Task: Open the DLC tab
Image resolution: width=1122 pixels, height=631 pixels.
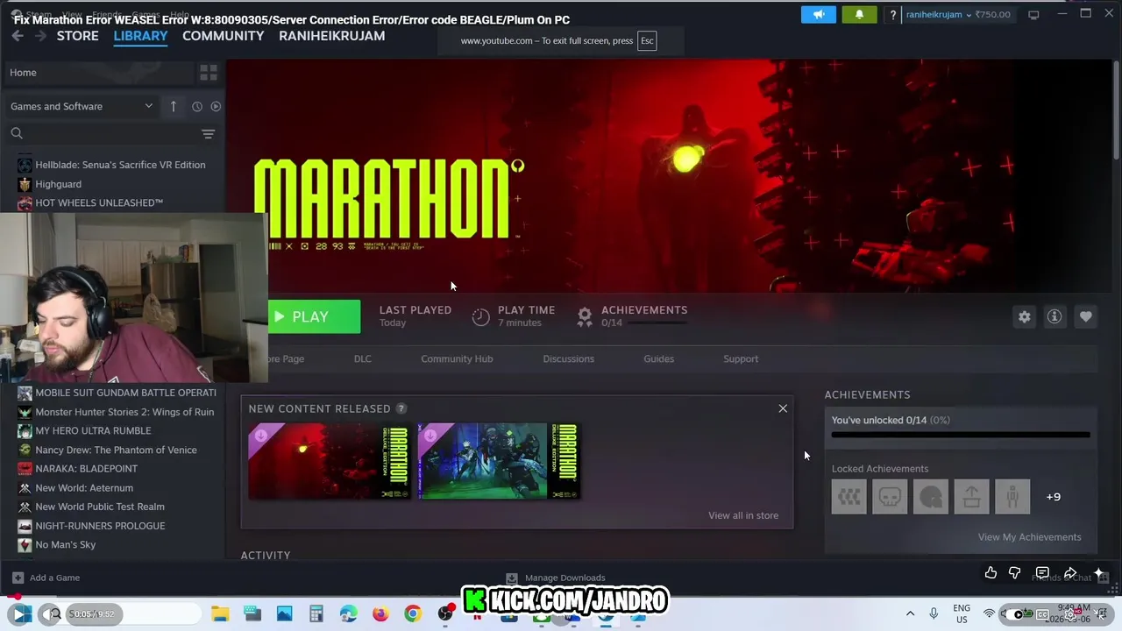Action: [362, 358]
